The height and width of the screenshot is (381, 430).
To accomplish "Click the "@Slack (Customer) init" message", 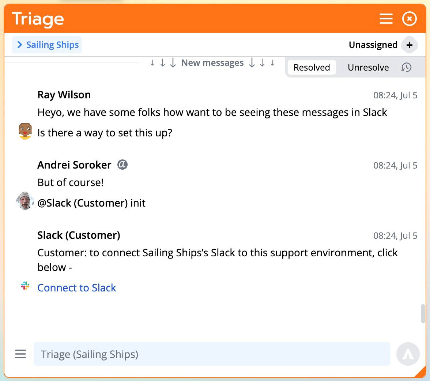I will pos(91,203).
